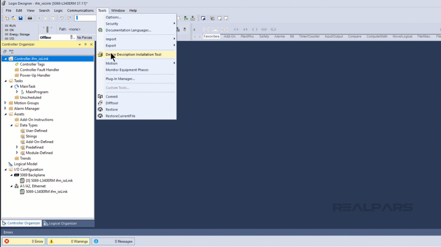Select the Safety instruction tab

[264, 37]
